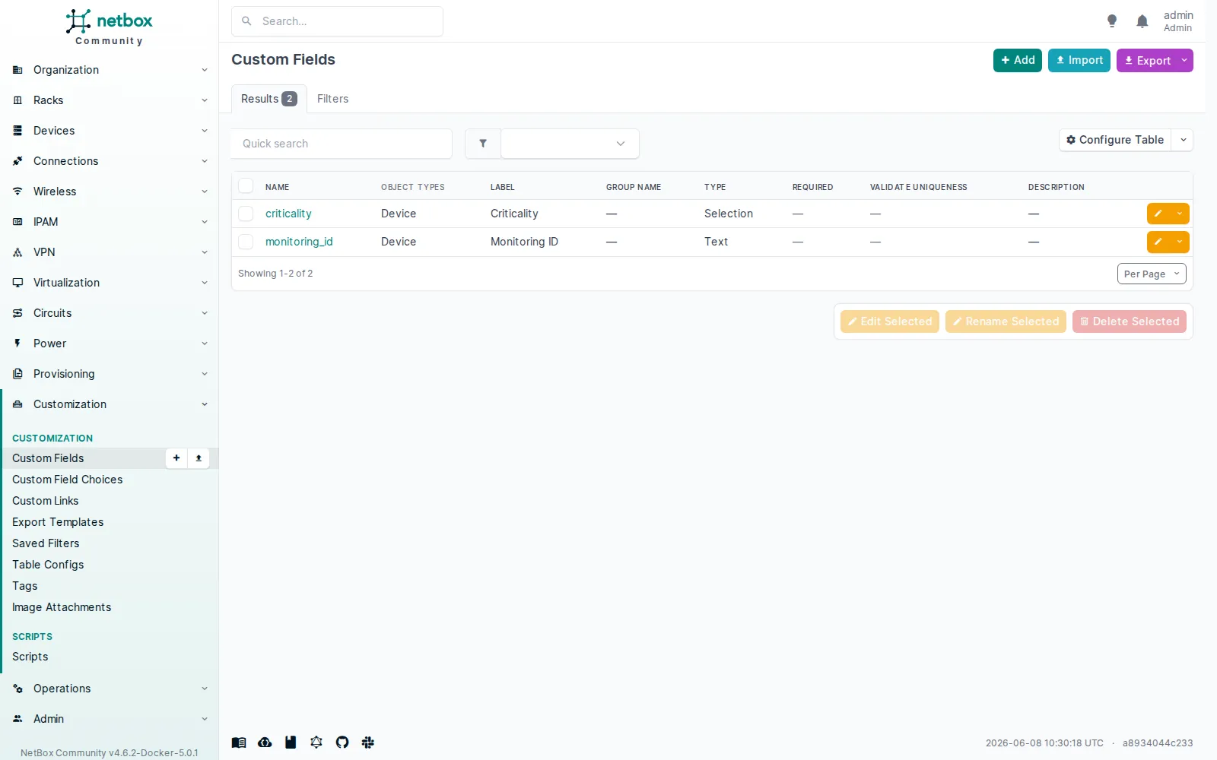Screen dimensions: 1217x760
Task: Open Export Templates in sidebar
Action: (58, 522)
